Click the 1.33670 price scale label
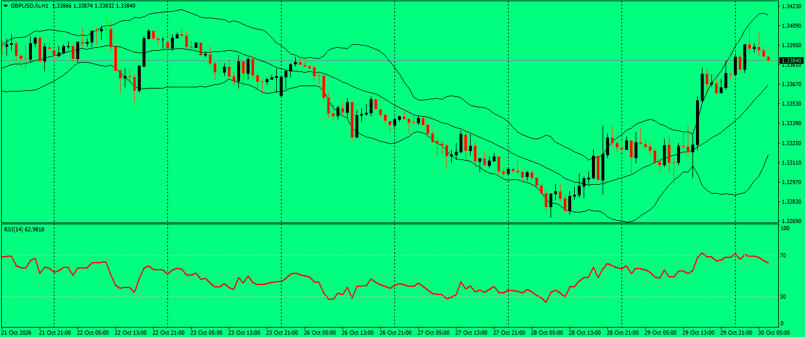 pyautogui.click(x=791, y=84)
